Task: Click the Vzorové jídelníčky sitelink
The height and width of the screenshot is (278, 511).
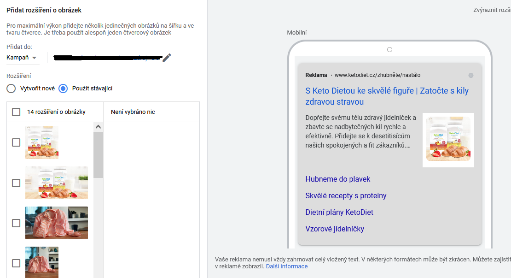Action: click(x=335, y=229)
